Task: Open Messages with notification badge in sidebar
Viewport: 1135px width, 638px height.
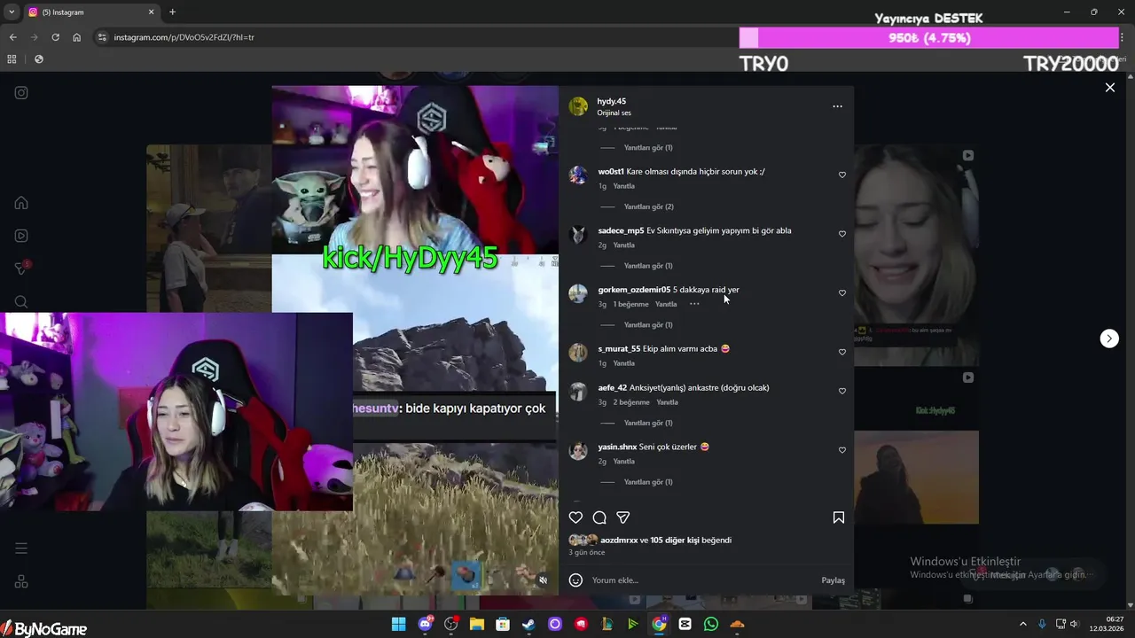Action: tap(22, 268)
